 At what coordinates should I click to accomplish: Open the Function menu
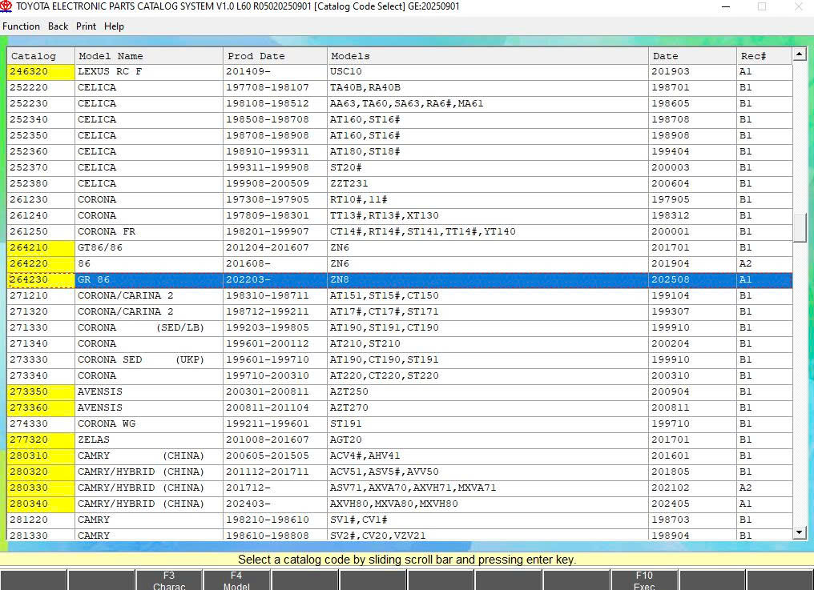coord(21,26)
